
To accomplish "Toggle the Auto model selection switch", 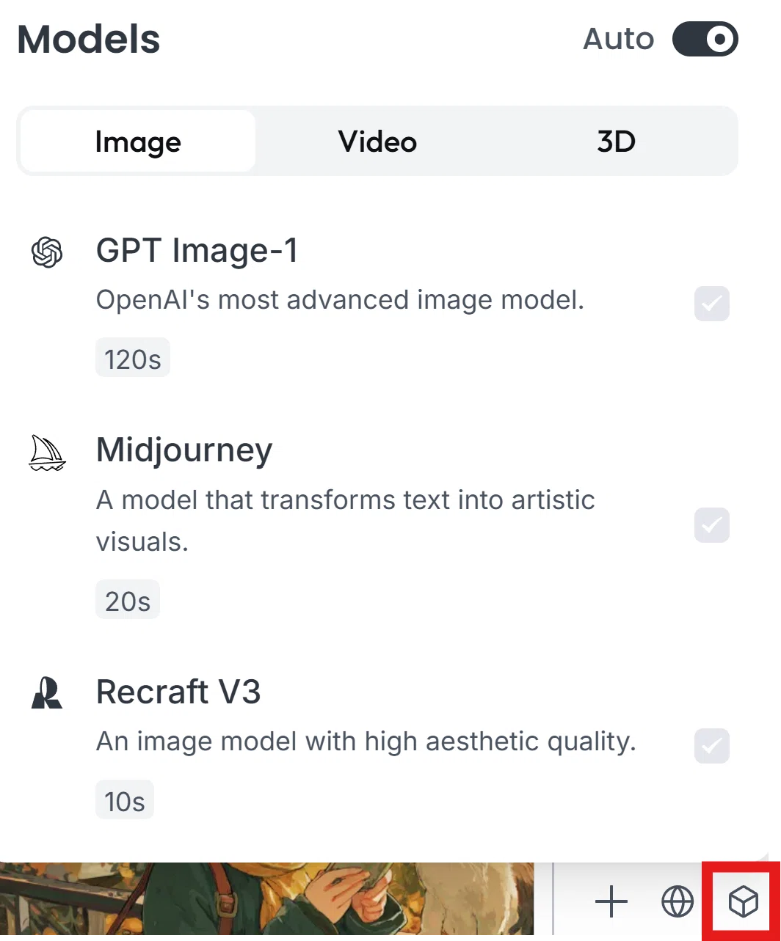I will [x=705, y=39].
